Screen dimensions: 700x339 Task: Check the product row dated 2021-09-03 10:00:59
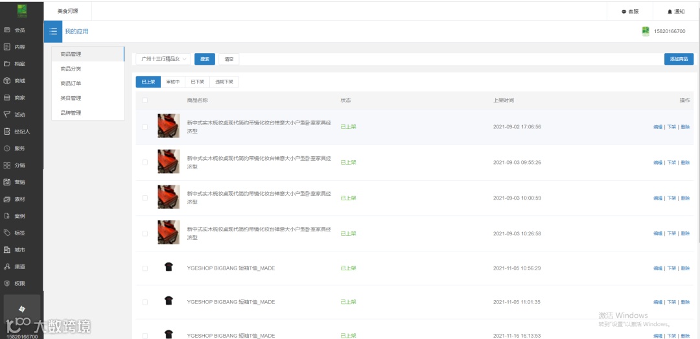click(x=145, y=198)
